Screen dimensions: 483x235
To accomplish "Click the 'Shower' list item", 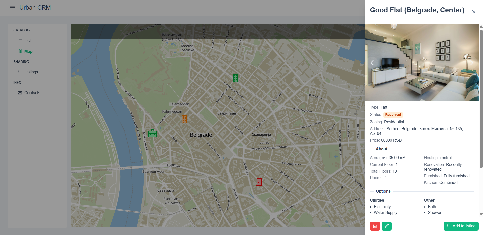I will pos(435,212).
